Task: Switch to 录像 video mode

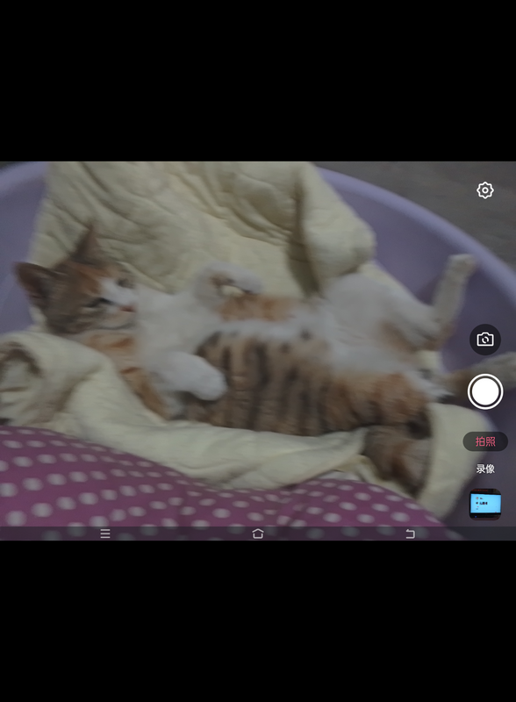Action: [485, 469]
